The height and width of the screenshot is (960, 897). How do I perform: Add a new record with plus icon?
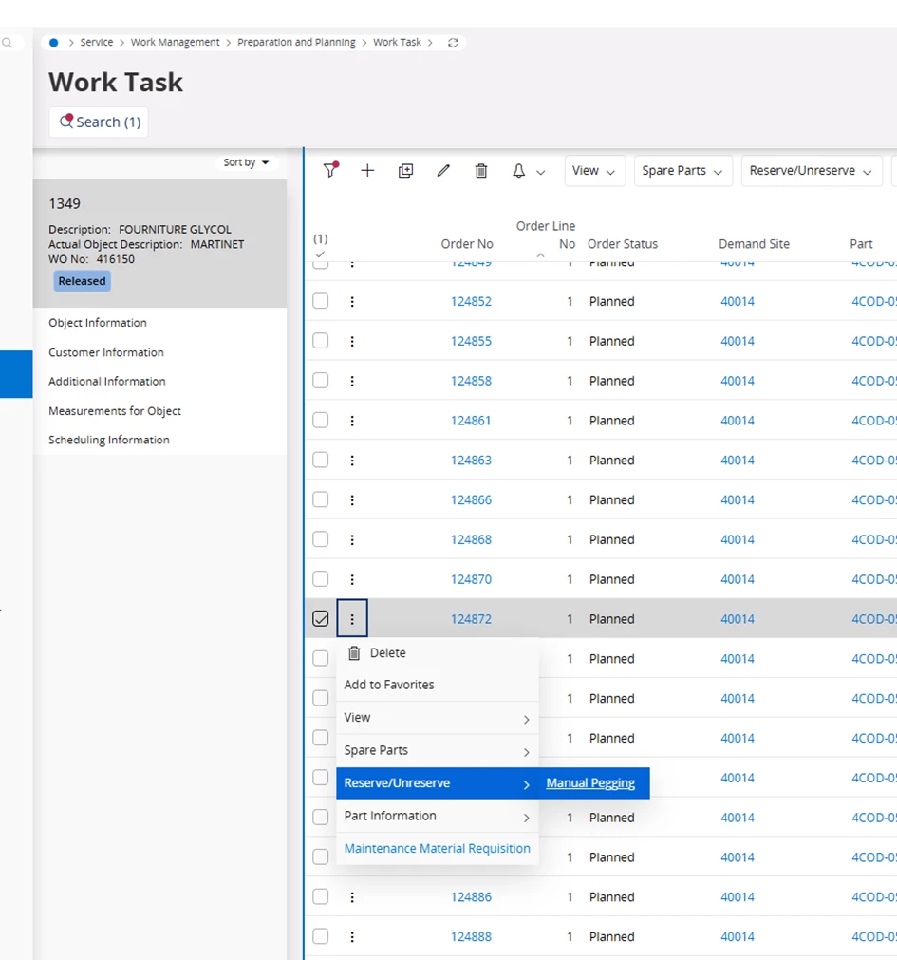[x=367, y=171]
